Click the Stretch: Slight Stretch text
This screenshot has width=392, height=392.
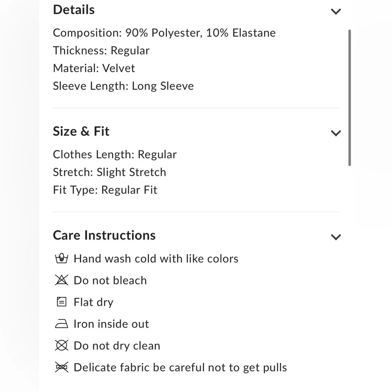[x=110, y=172]
